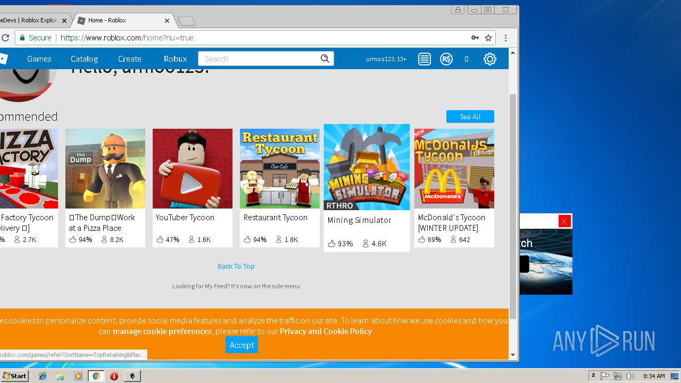Switch to the Home - Roblox tab
The width and height of the screenshot is (681, 383).
pyautogui.click(x=122, y=20)
